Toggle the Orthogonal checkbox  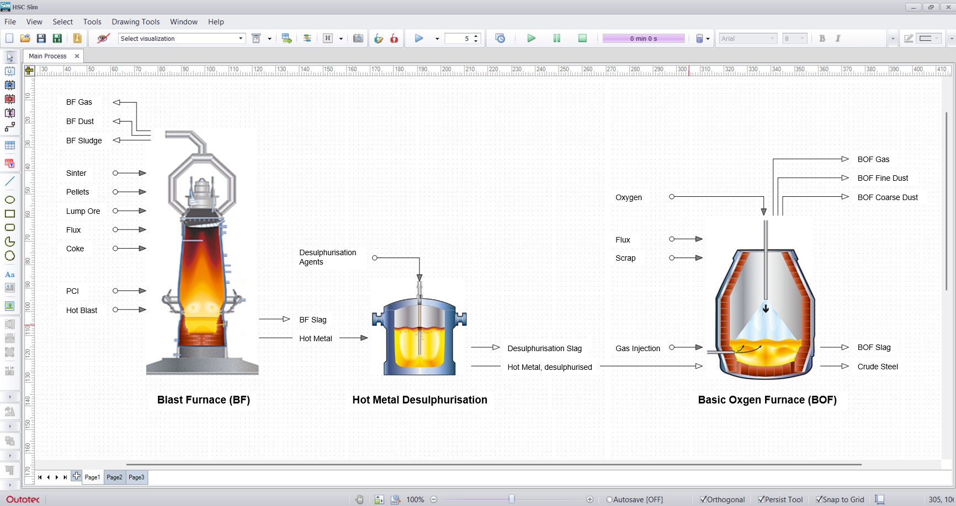[704, 499]
